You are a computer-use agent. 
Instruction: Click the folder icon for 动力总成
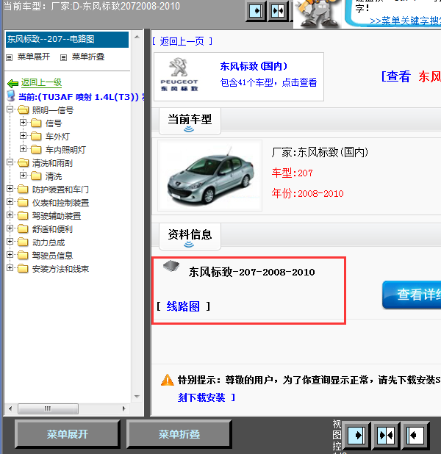pyautogui.click(x=23, y=242)
